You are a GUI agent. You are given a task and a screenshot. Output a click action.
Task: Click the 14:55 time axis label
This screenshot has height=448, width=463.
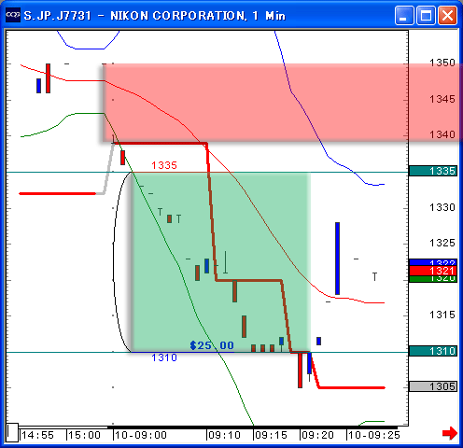click(37, 435)
